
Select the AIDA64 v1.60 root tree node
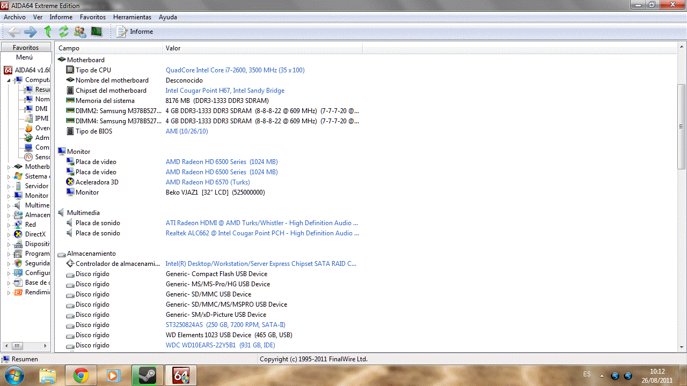click(x=27, y=70)
